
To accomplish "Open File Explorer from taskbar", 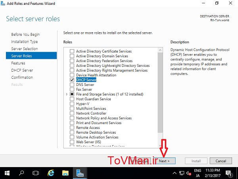I will click(x=65, y=173).
